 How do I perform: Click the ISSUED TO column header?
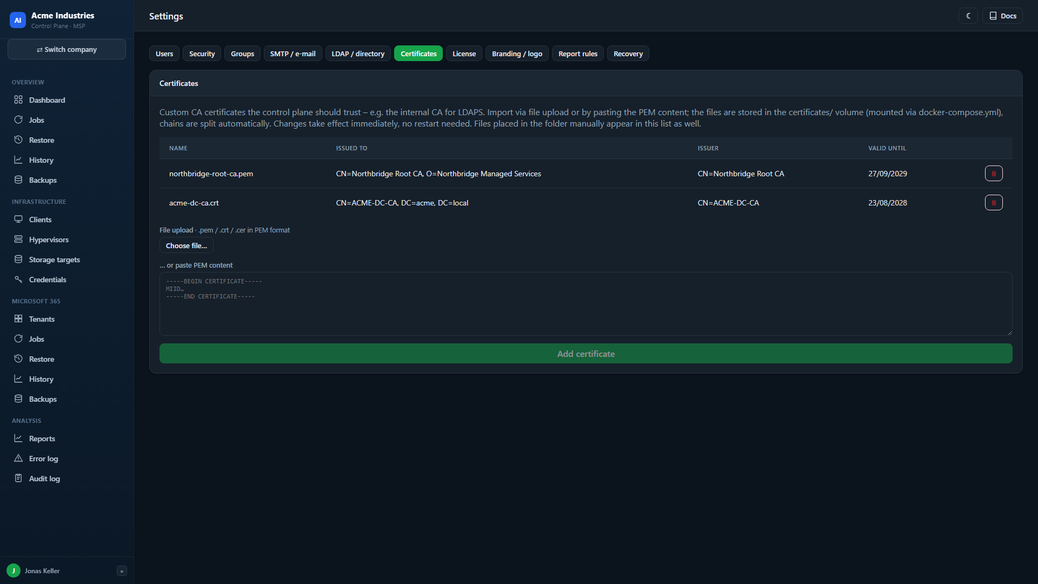coord(351,148)
